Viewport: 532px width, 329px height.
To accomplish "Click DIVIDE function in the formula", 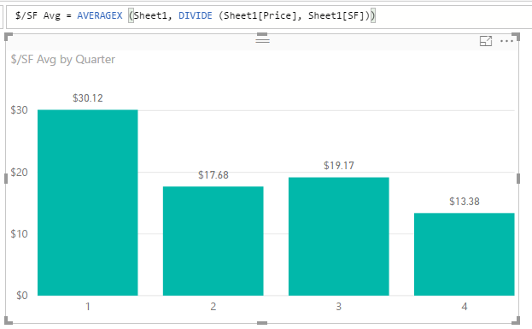I will click(x=195, y=15).
